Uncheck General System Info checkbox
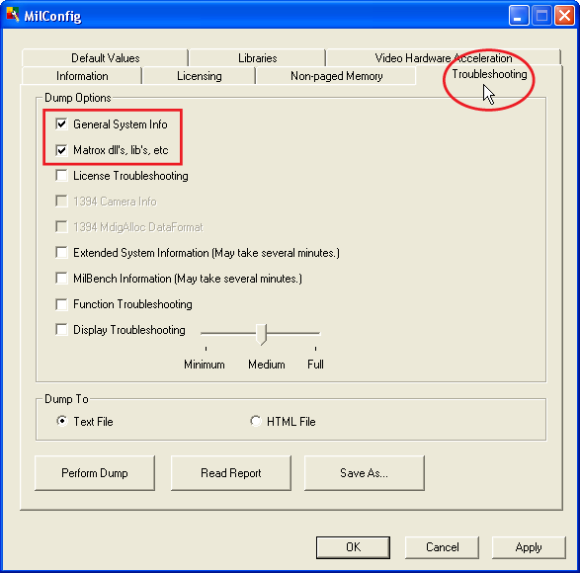 (x=61, y=123)
